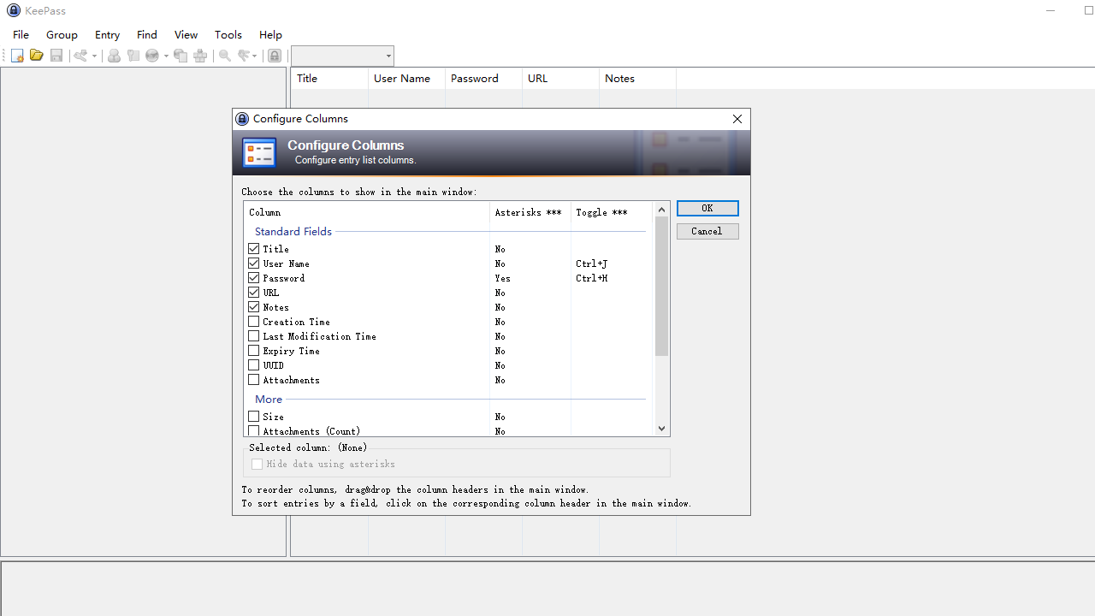Click the Copy User Name toolbar icon
Image resolution: width=1095 pixels, height=616 pixels.
pyautogui.click(x=114, y=56)
